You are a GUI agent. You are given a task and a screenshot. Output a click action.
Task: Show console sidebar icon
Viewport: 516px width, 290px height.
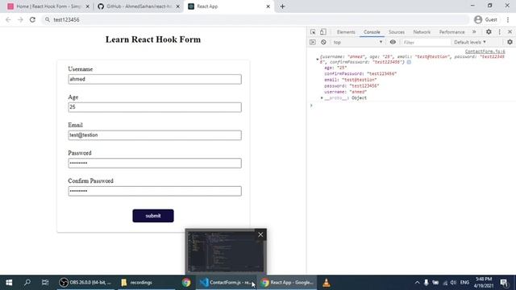click(313, 42)
